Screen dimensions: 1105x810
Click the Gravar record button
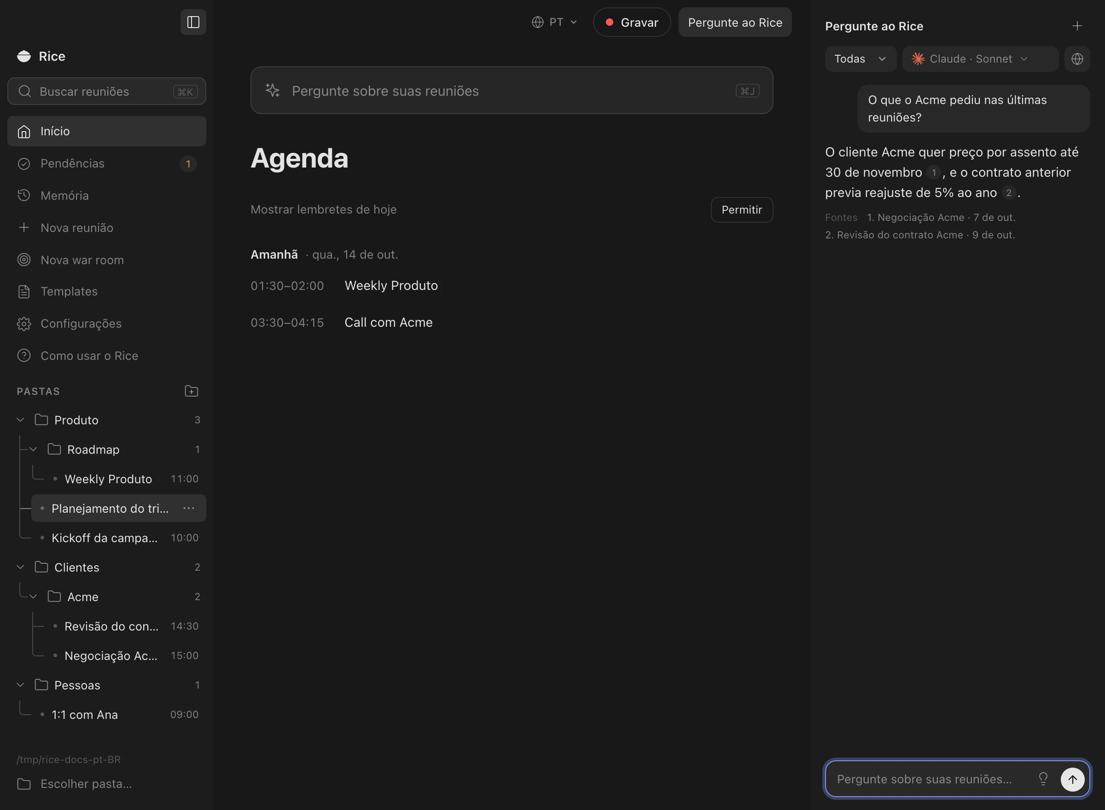632,22
